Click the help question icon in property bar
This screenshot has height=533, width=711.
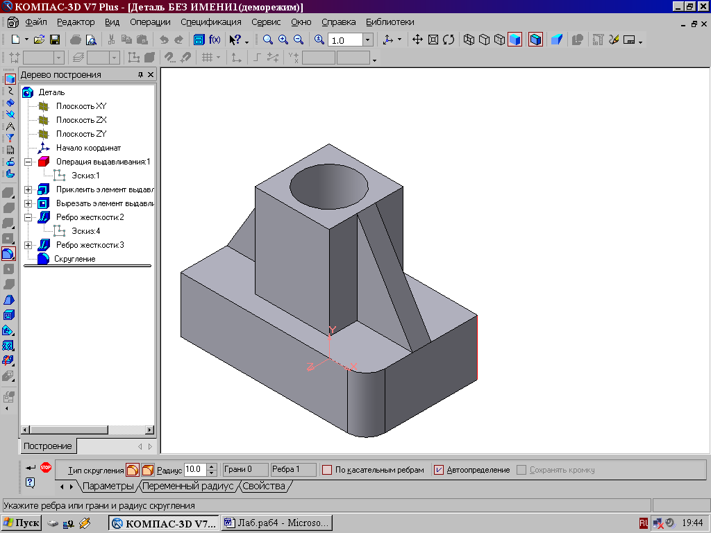coord(31,482)
